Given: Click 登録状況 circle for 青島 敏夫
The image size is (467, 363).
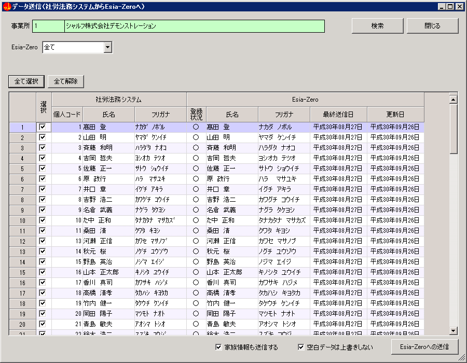Looking at the screenshot, I should tap(196, 324).
